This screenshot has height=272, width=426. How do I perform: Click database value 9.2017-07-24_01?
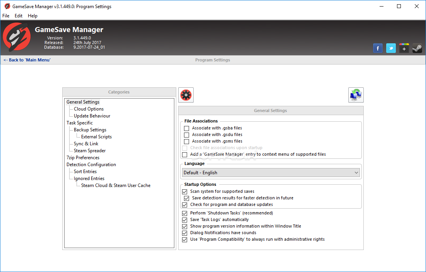pyautogui.click(x=89, y=47)
